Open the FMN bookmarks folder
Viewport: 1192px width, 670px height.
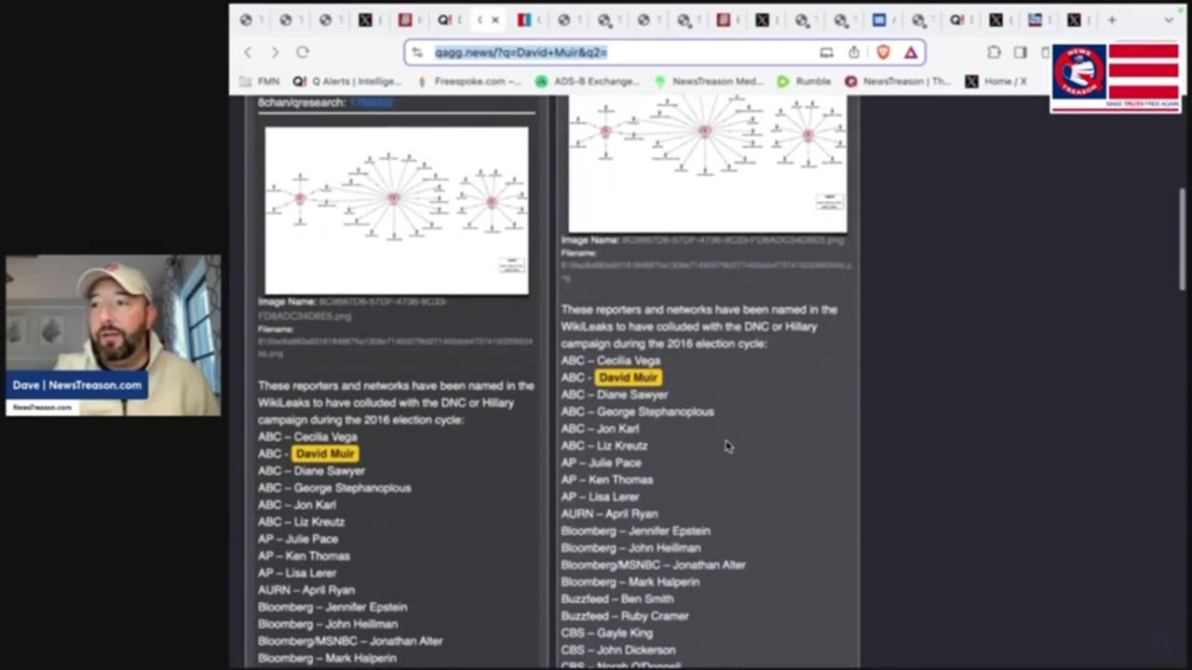click(x=260, y=82)
